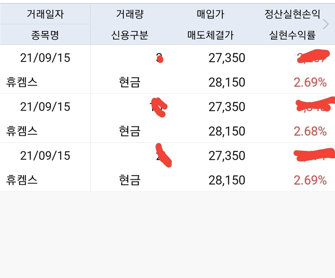Click 현금 in the second row
Screen dimensions: 335x278
pos(130,131)
